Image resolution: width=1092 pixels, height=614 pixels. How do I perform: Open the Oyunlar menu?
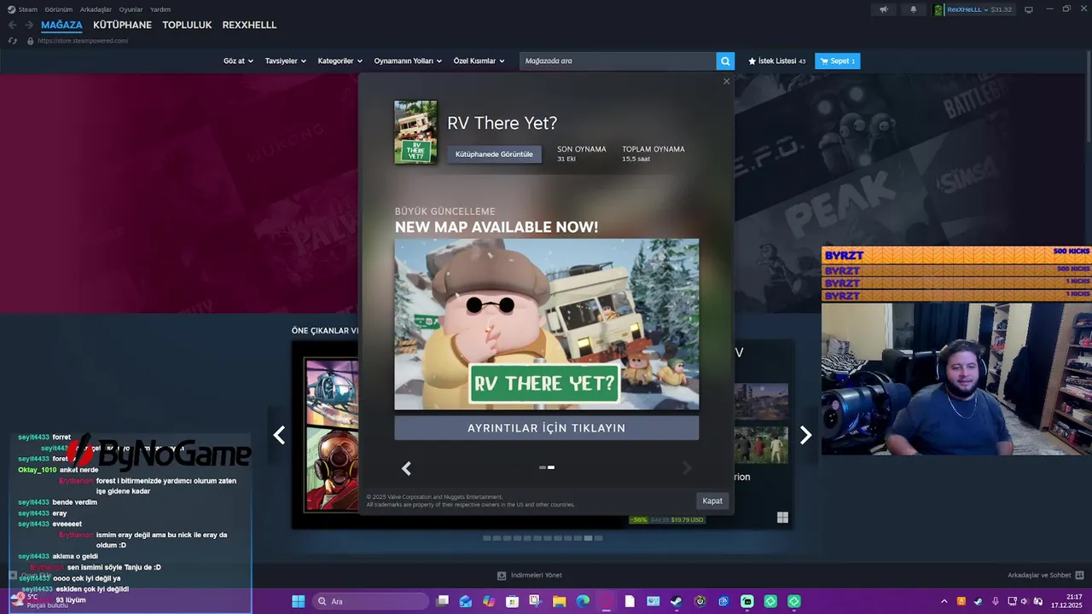coord(131,9)
